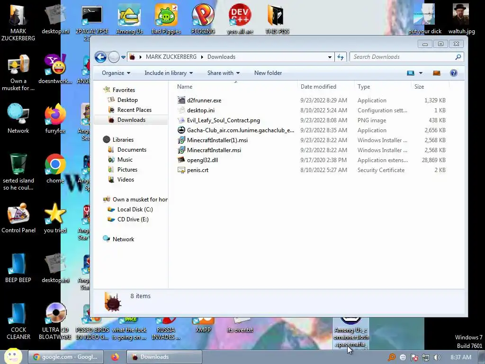Screen dimensions: 485x364
Task: Go back using the Explorer back arrow
Action: [100, 57]
